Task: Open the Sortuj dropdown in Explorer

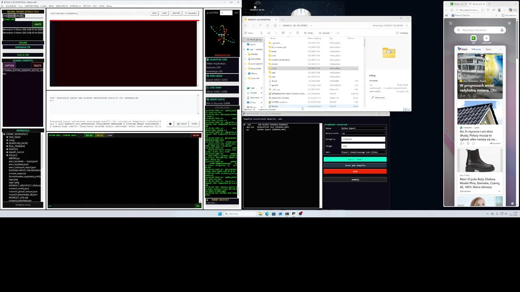Action: click(309, 33)
